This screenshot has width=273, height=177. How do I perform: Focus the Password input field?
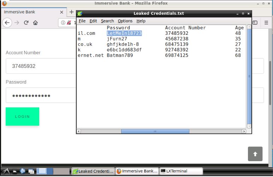[41, 95]
